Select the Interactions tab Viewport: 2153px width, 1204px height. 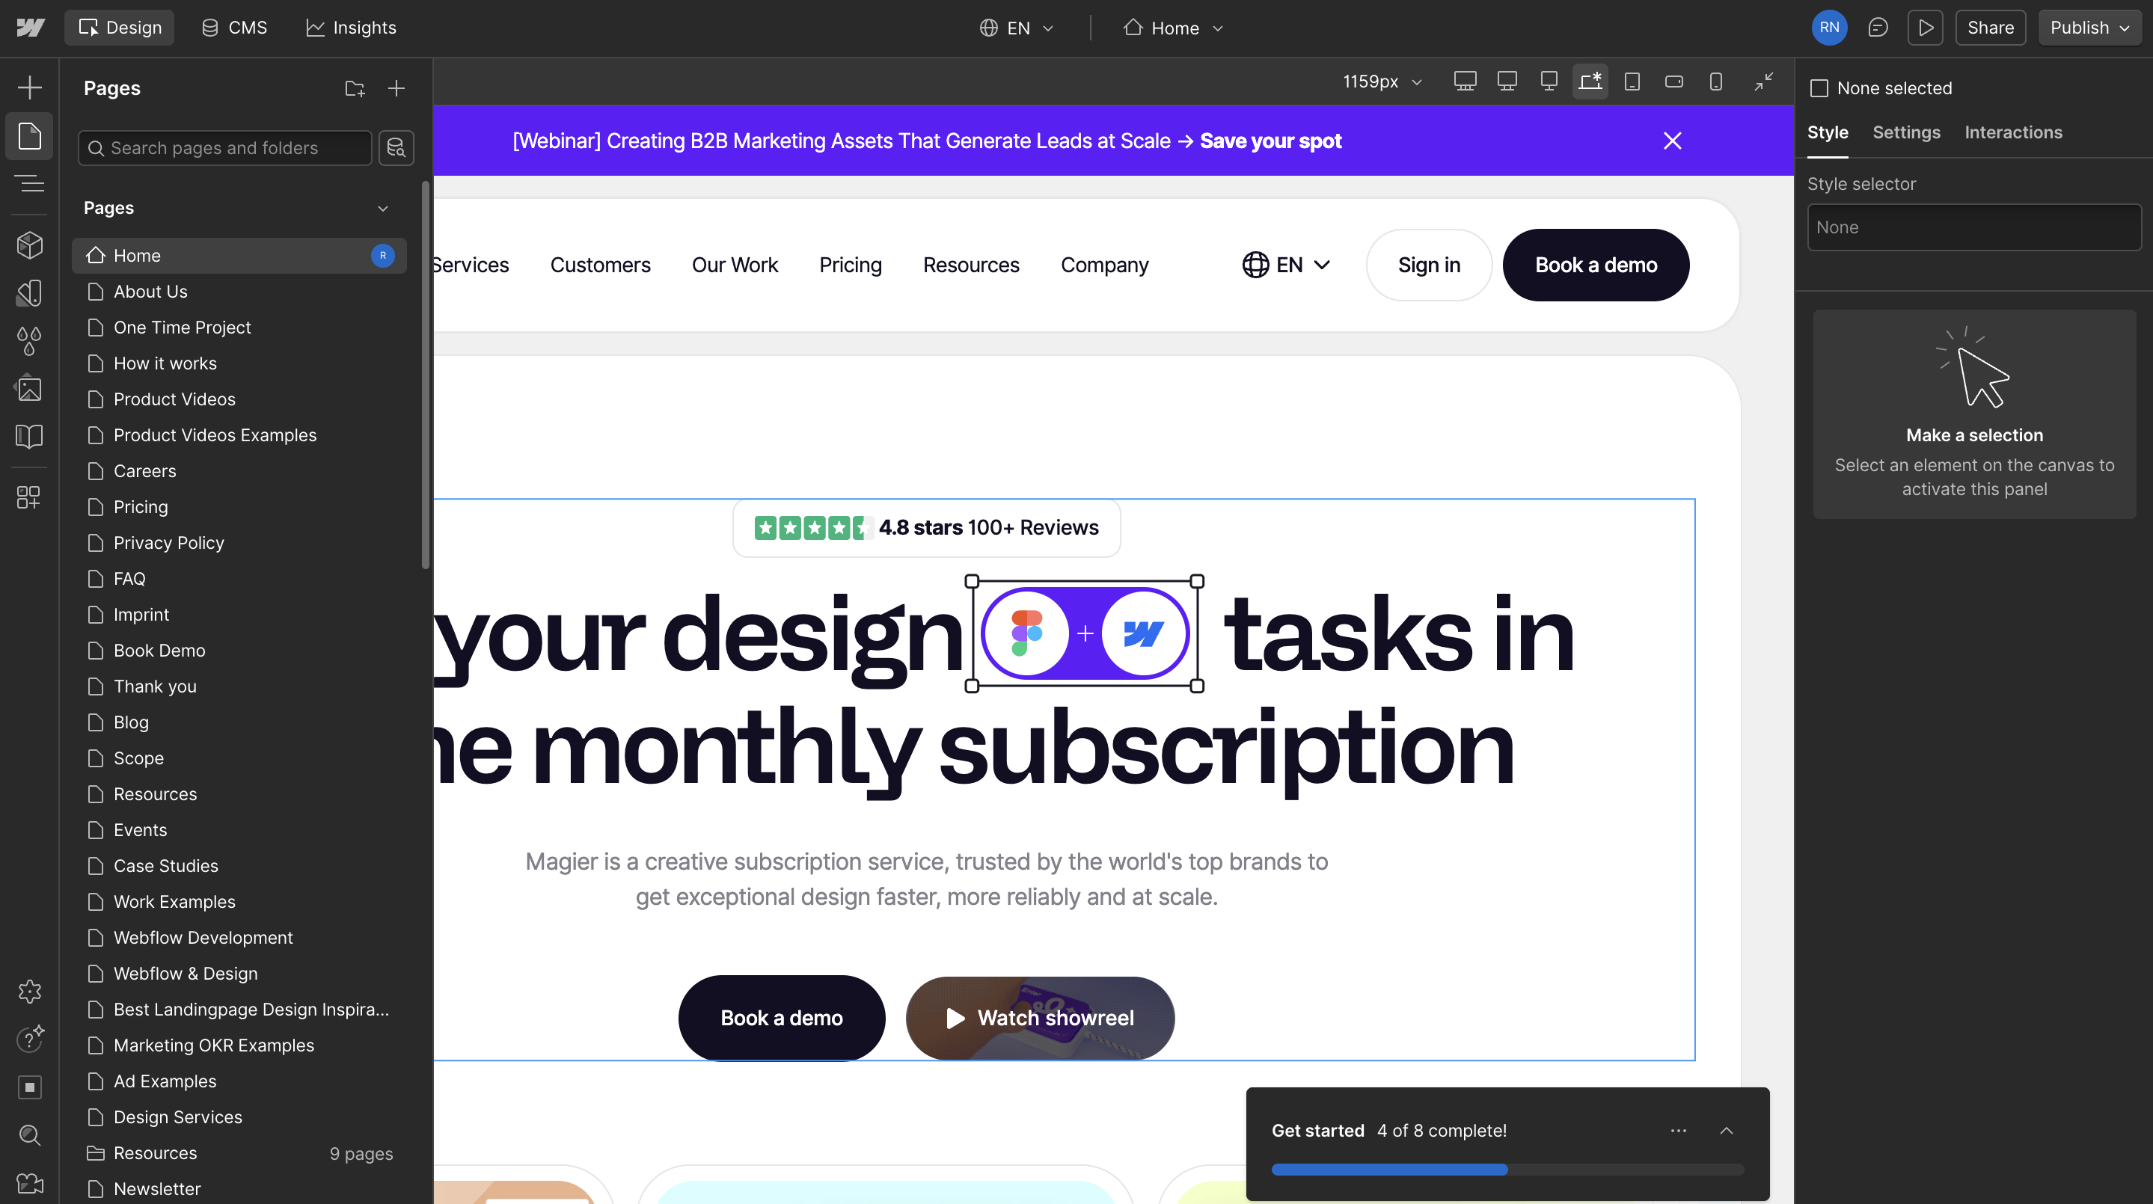tap(2012, 132)
